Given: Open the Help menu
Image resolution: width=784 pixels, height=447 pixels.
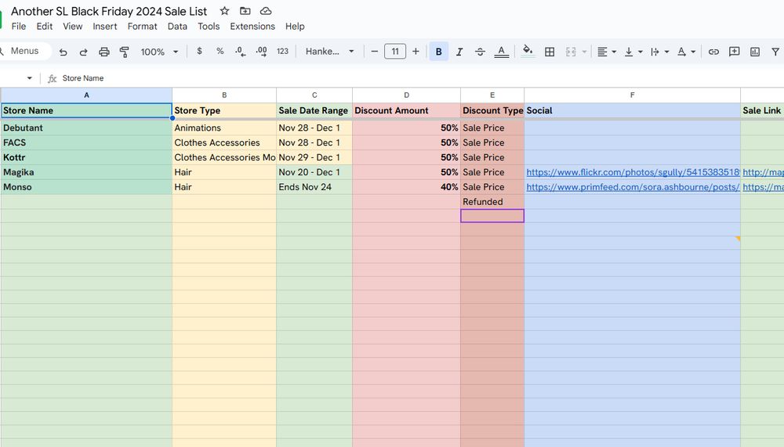Looking at the screenshot, I should pos(295,26).
